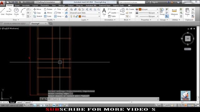Click the TOP face of ViewCube
The height and width of the screenshot is (112, 200).
pos(188,39)
